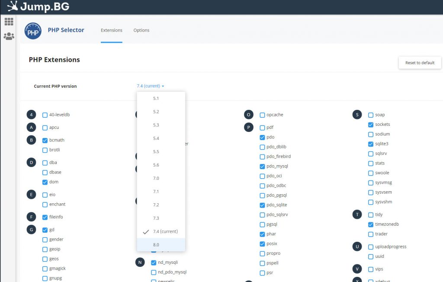Enable the tidy extension checkbox
Screen dimensions: 443x282
tap(370, 215)
